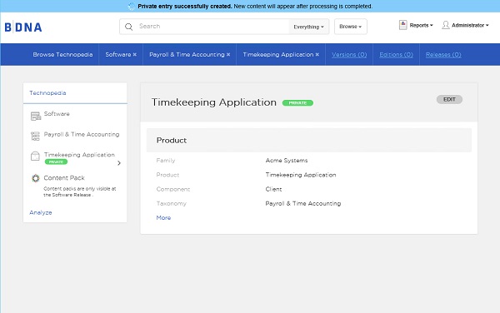Image resolution: width=500 pixels, height=313 pixels.
Task: Open the Administrator account menu
Action: [470, 25]
